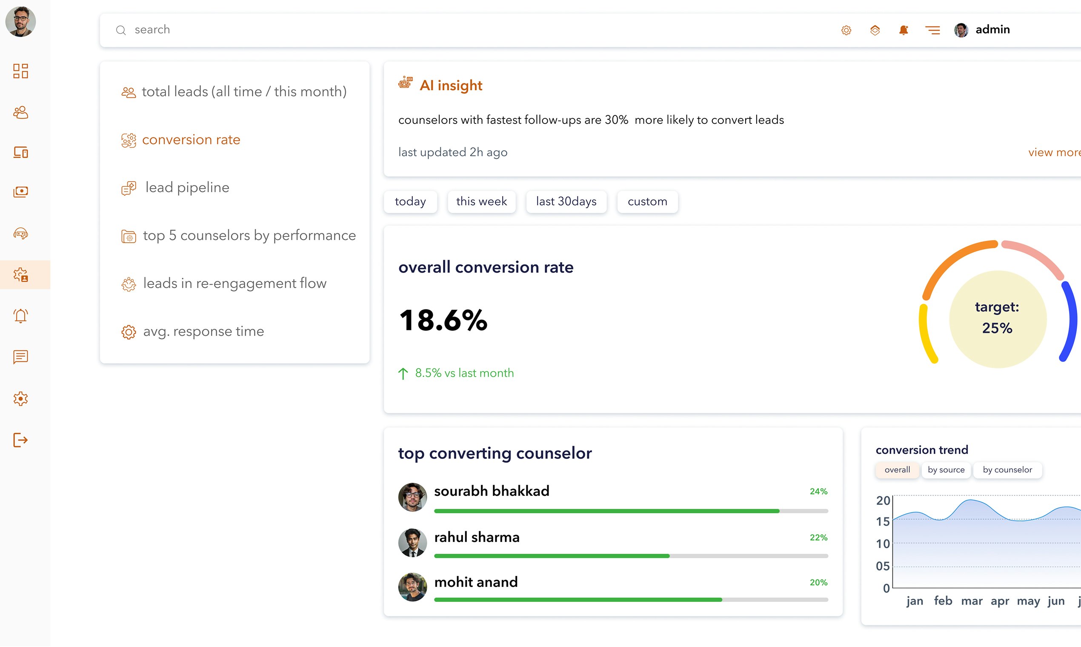Click the layers icon in top bar
This screenshot has width=1081, height=647.
(875, 30)
